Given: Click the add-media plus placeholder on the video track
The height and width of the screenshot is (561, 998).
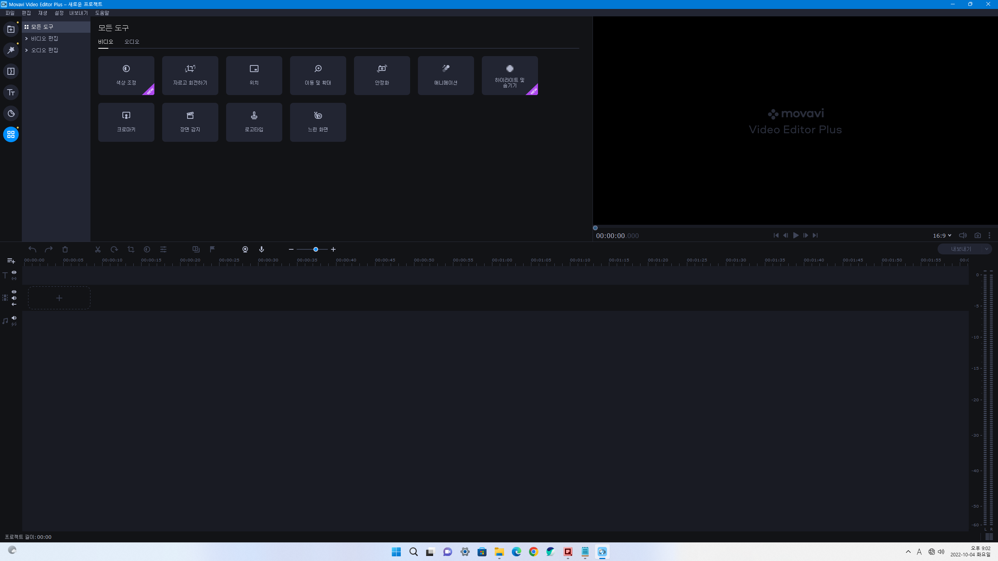Looking at the screenshot, I should (59, 298).
